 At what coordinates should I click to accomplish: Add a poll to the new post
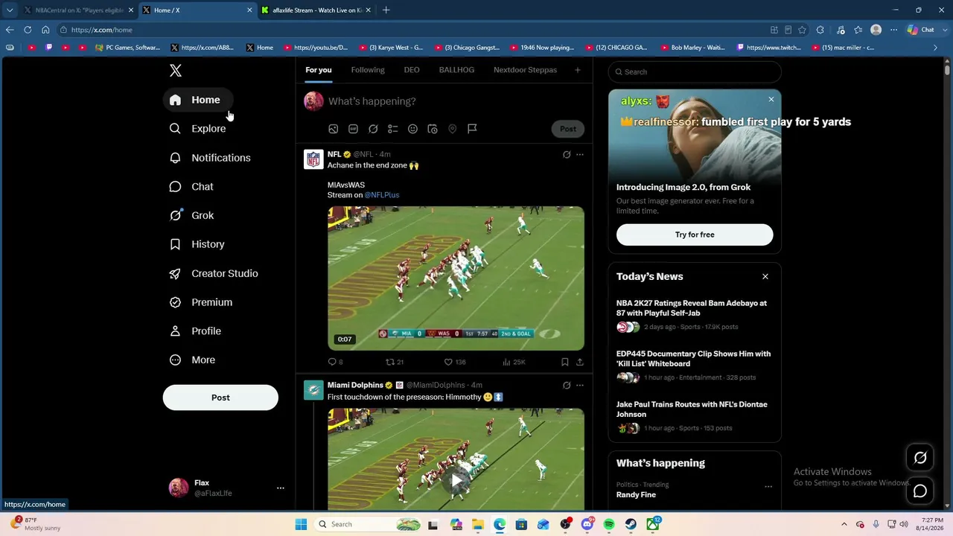pyautogui.click(x=393, y=129)
